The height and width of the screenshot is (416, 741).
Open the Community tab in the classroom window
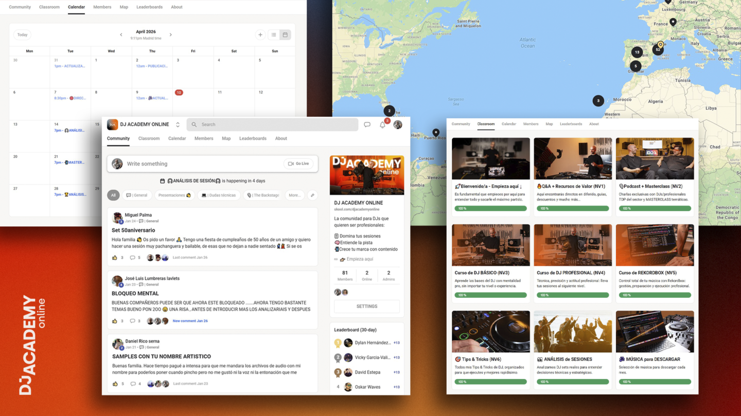461,124
